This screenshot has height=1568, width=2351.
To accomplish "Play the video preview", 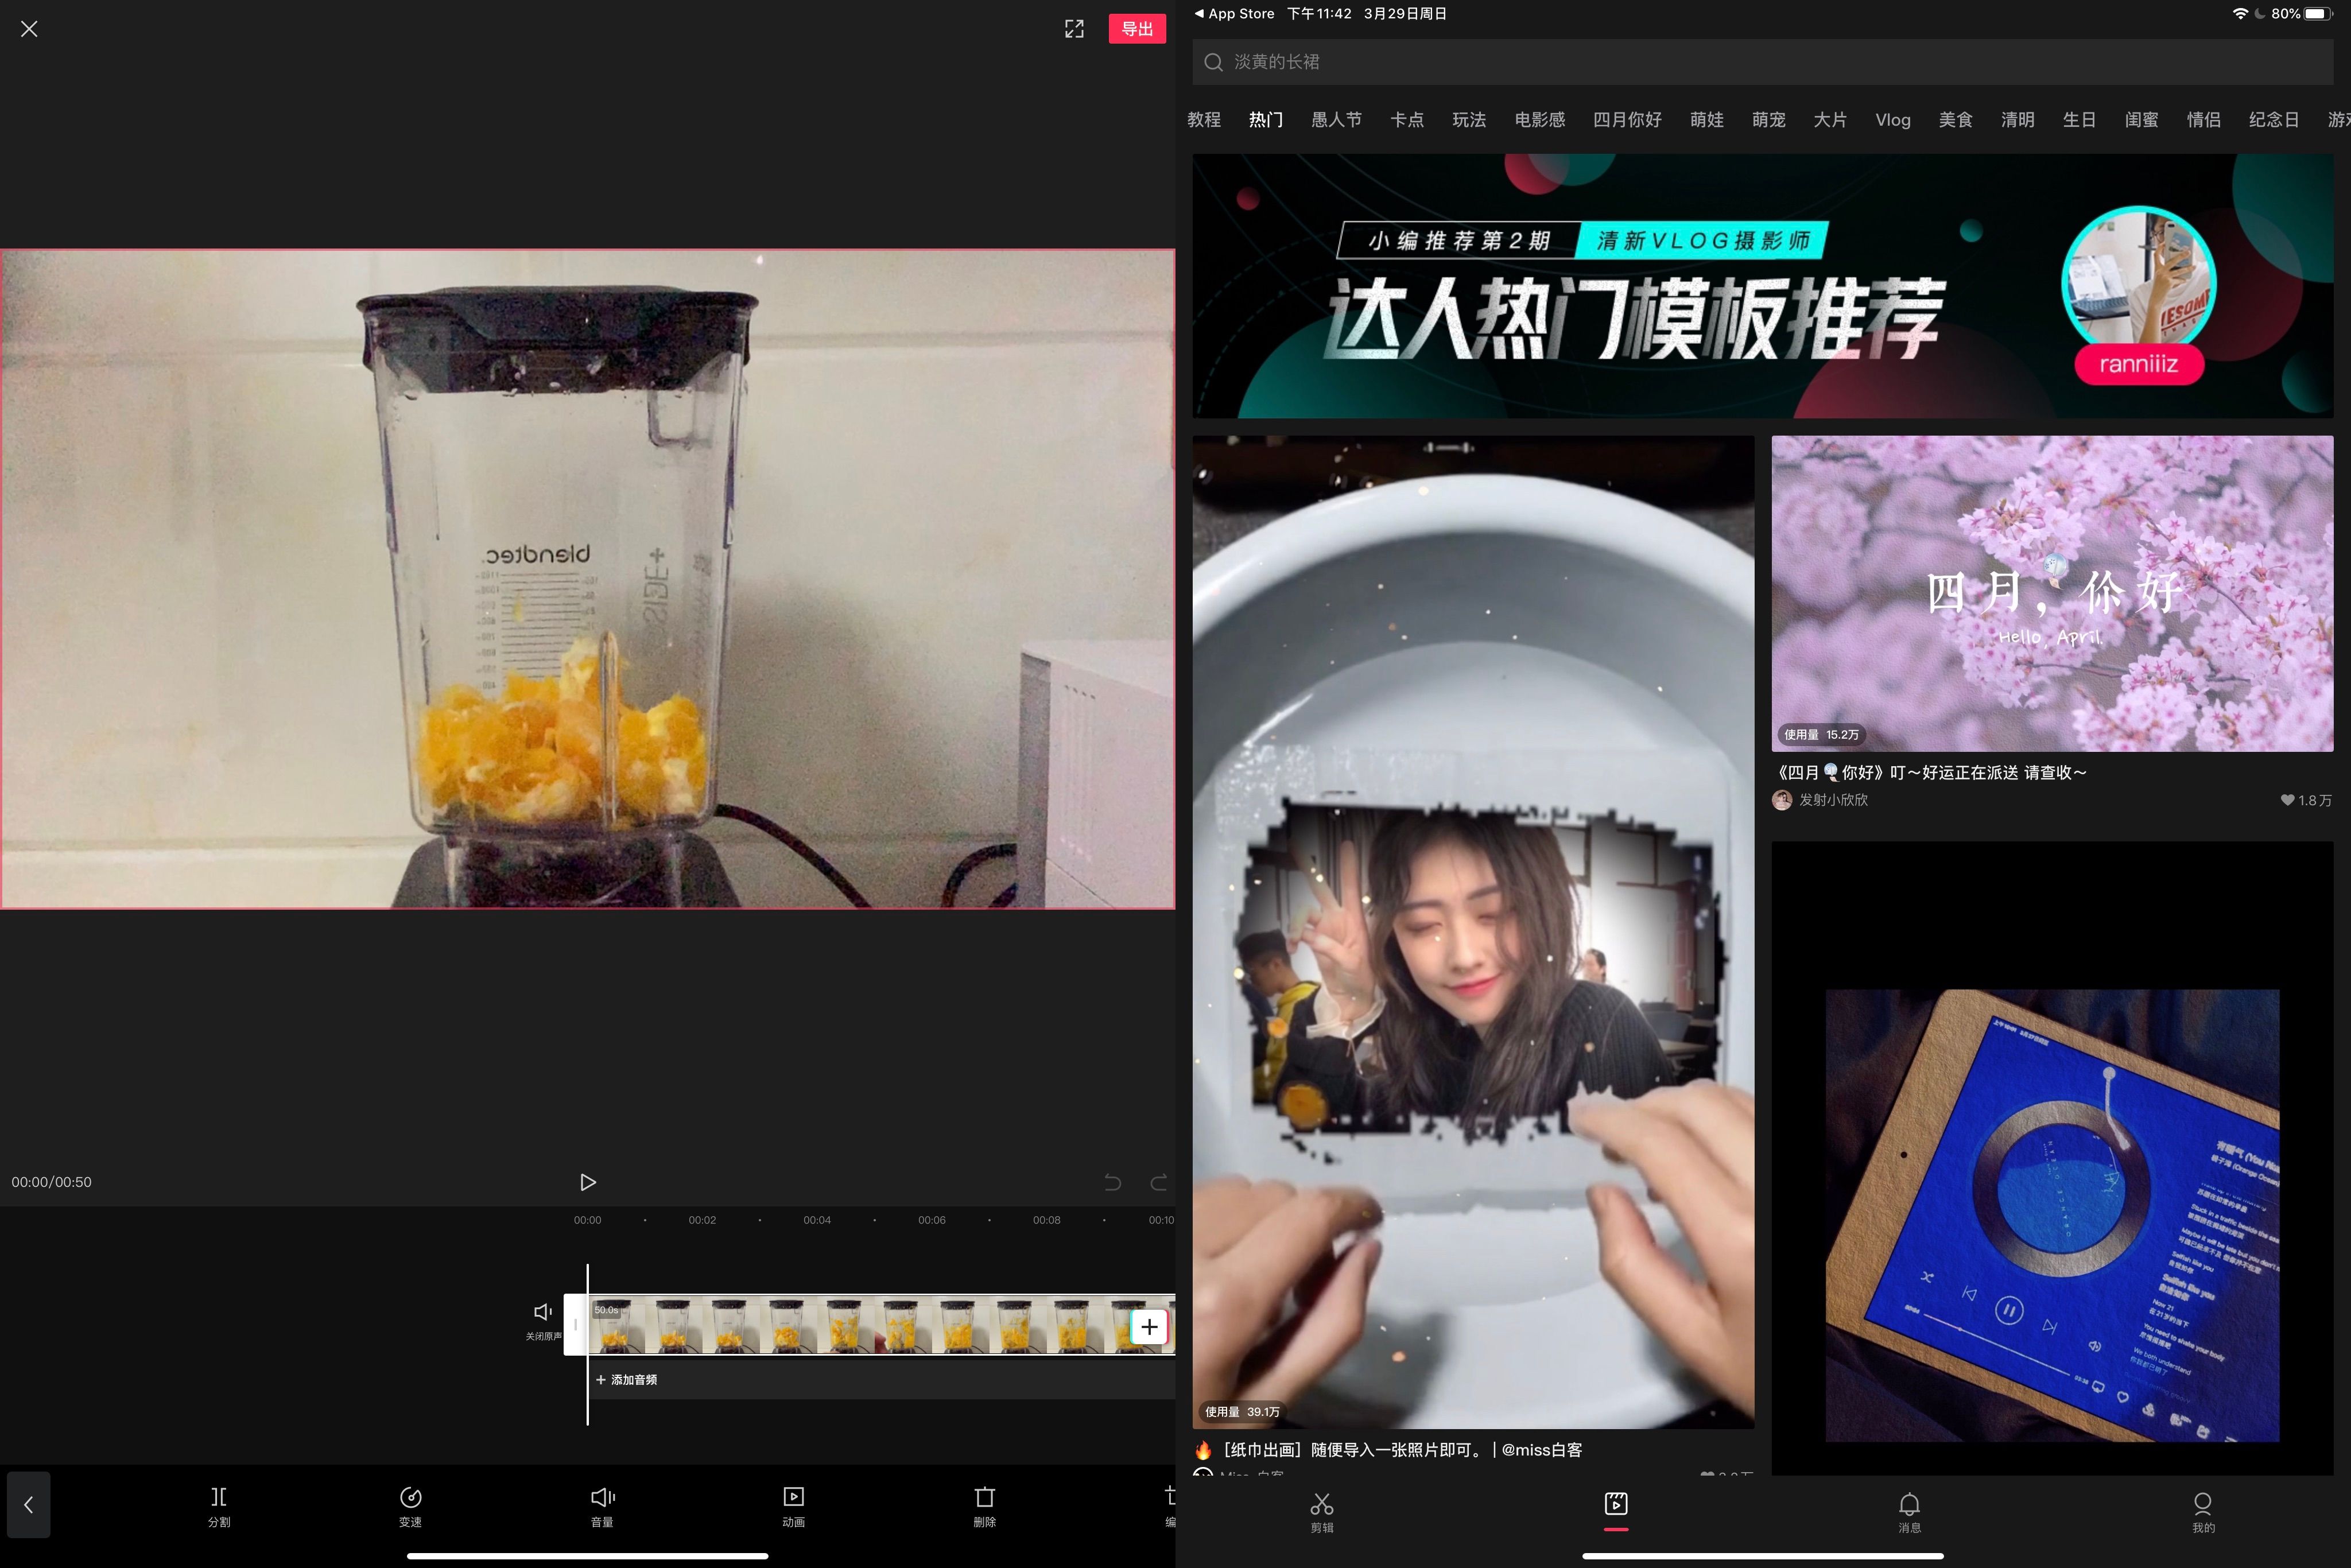I will click(x=588, y=1181).
